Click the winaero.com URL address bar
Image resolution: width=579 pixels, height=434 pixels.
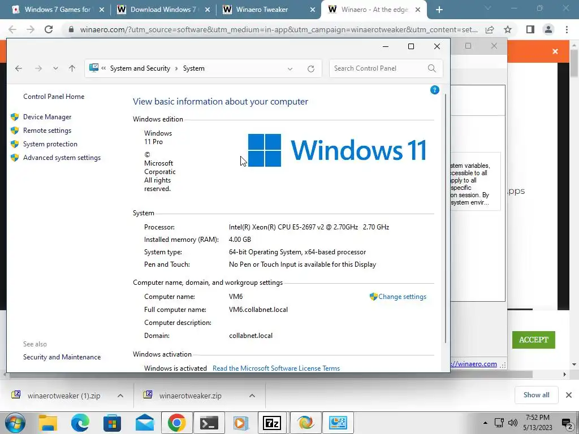click(x=279, y=29)
